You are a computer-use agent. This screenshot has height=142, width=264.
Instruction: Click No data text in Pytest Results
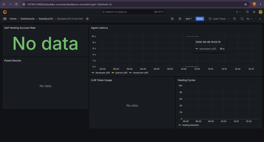tap(45, 86)
